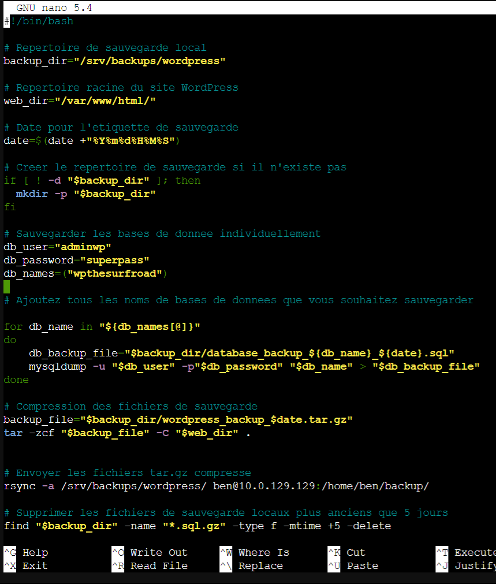Select the Cut shortcut in footer

[356, 553]
